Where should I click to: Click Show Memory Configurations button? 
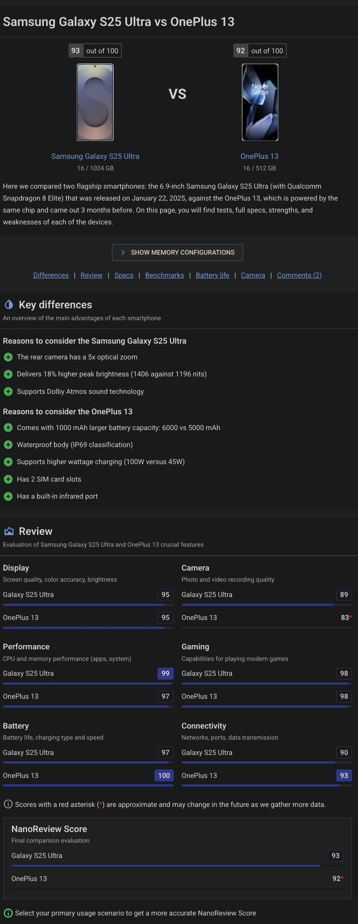[178, 253]
